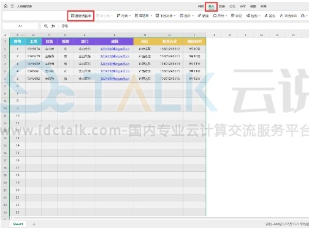
Task: Click the select-all corner of grid
Action: [x=5, y=35]
